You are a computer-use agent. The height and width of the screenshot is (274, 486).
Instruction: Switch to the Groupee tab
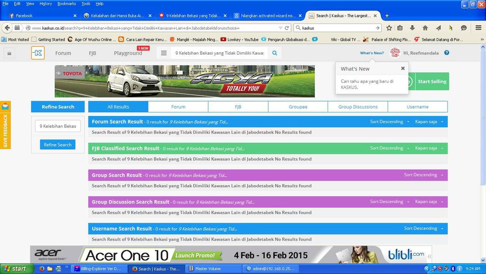[298, 106]
